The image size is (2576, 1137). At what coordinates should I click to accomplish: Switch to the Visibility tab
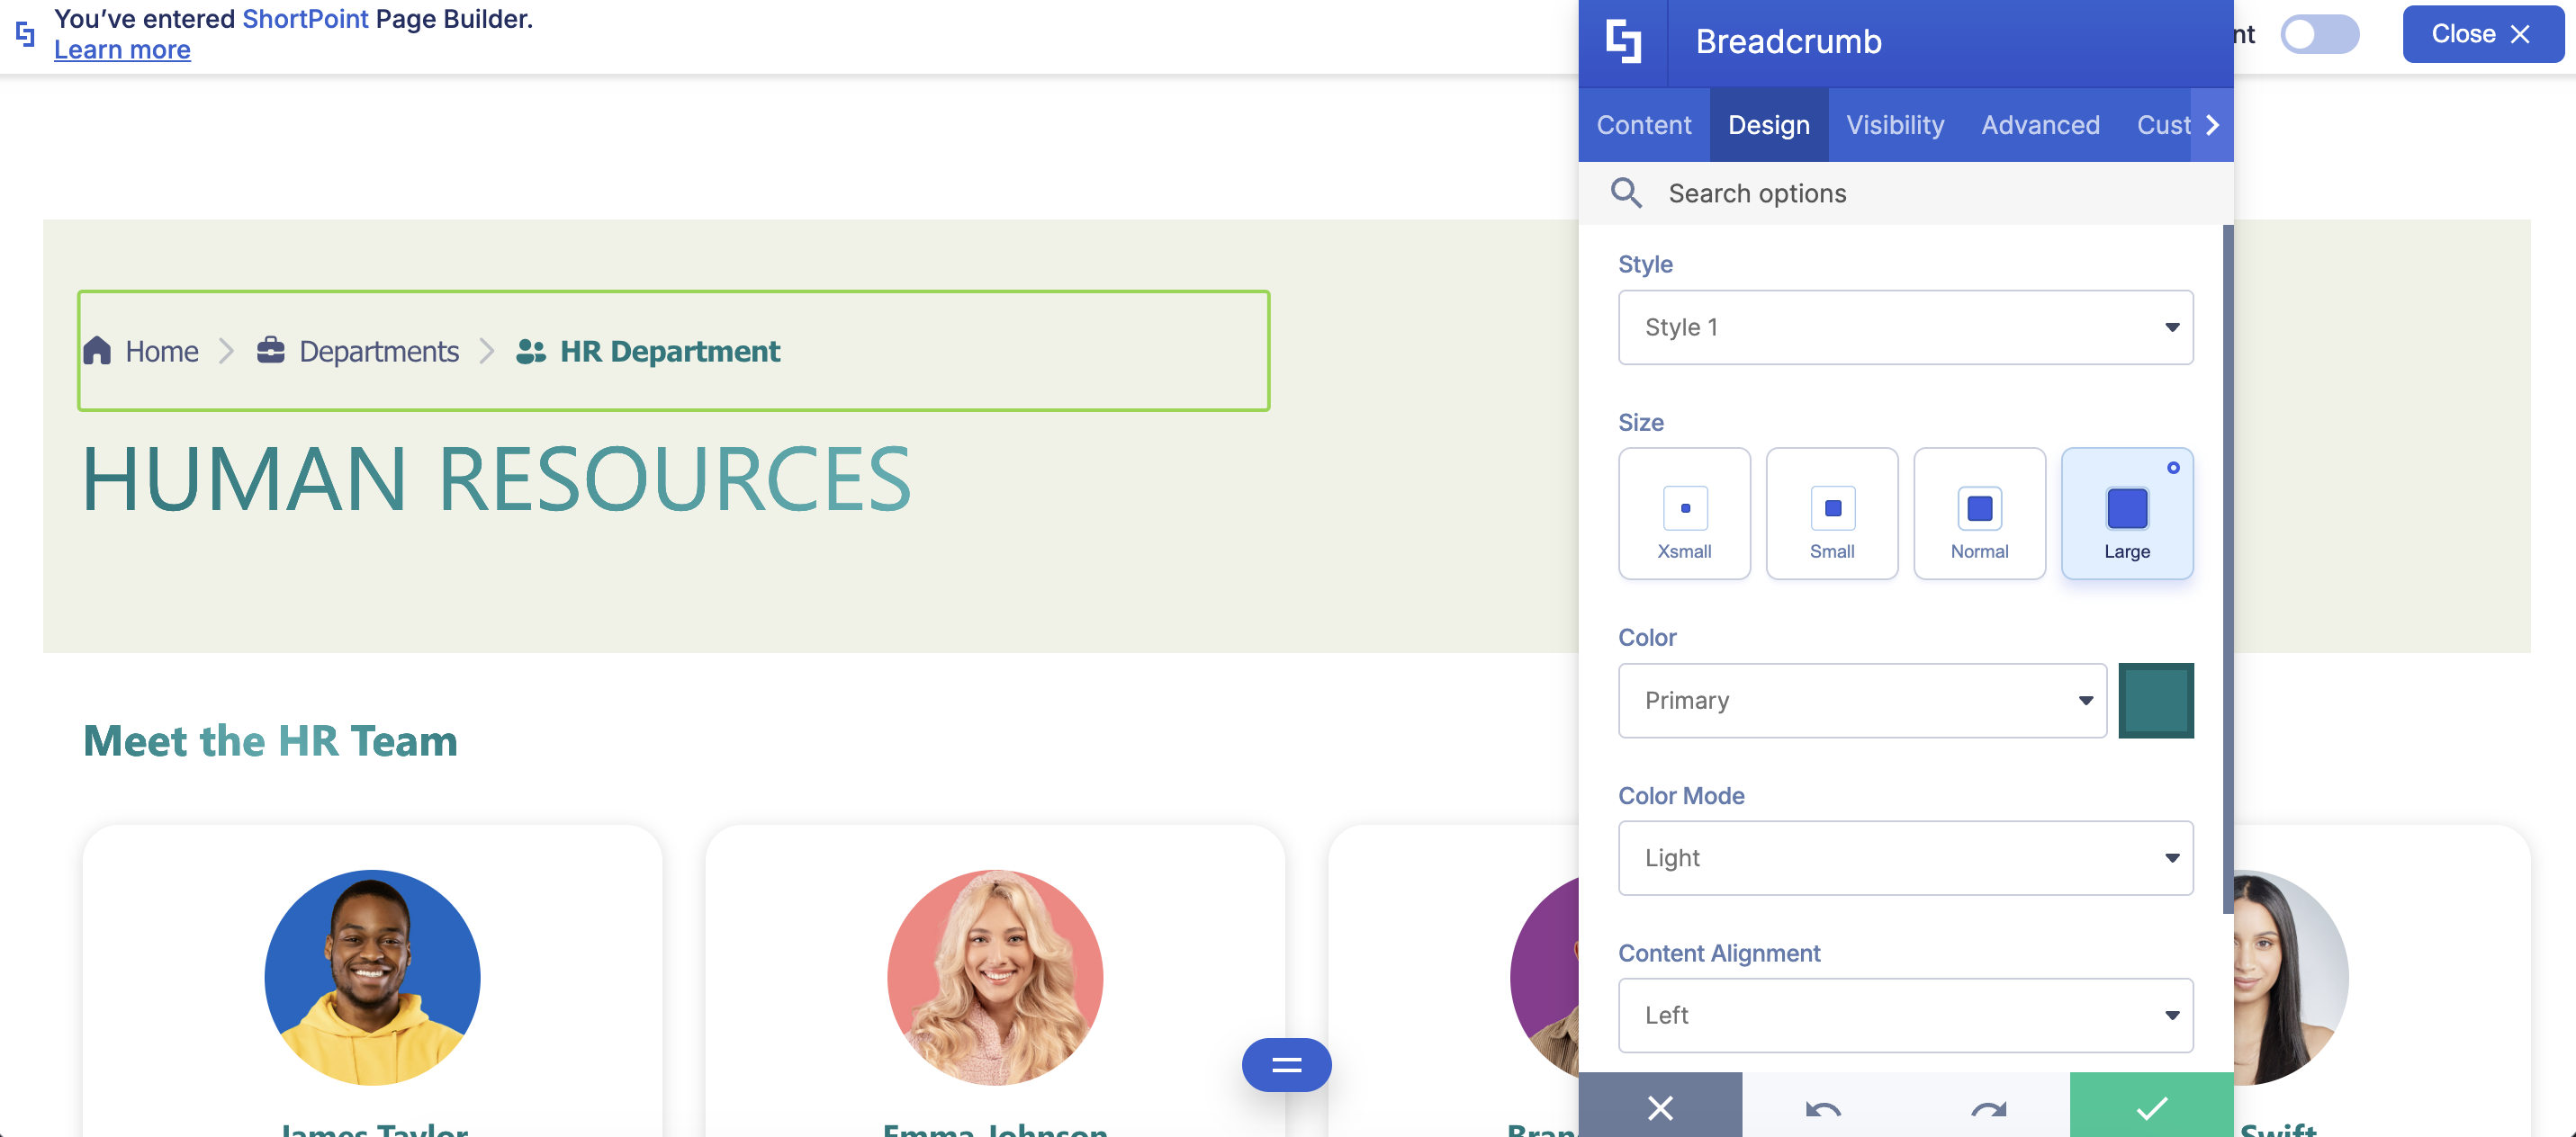(x=1894, y=125)
